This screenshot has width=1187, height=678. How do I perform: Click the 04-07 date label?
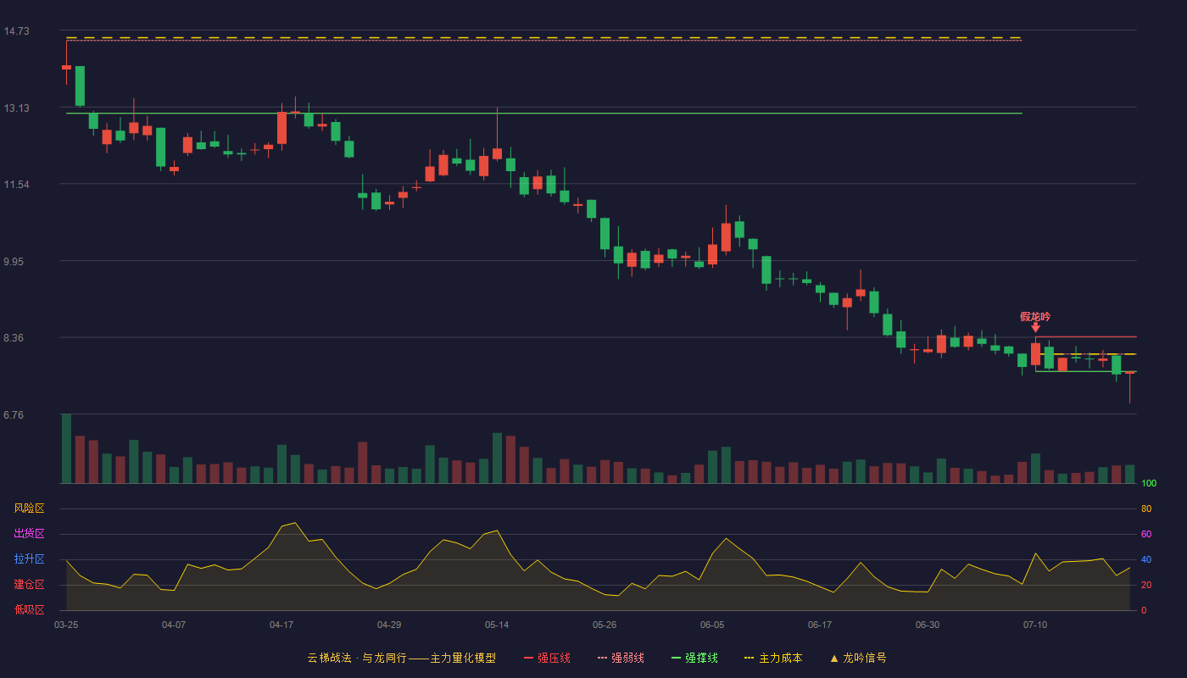[x=174, y=625]
